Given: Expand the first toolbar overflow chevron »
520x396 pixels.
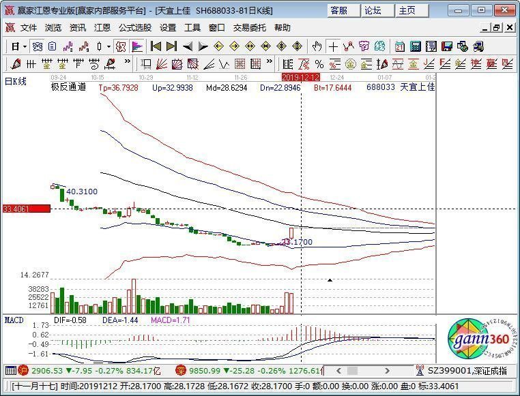Looking at the screenshot, I should [x=128, y=61].
